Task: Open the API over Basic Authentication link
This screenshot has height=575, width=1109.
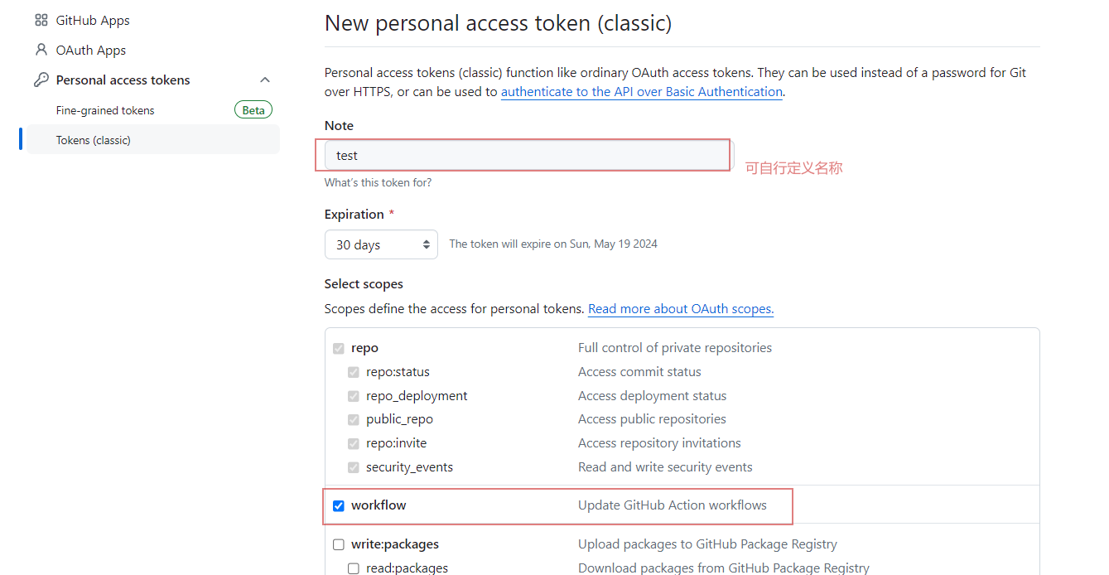Action: [x=642, y=92]
